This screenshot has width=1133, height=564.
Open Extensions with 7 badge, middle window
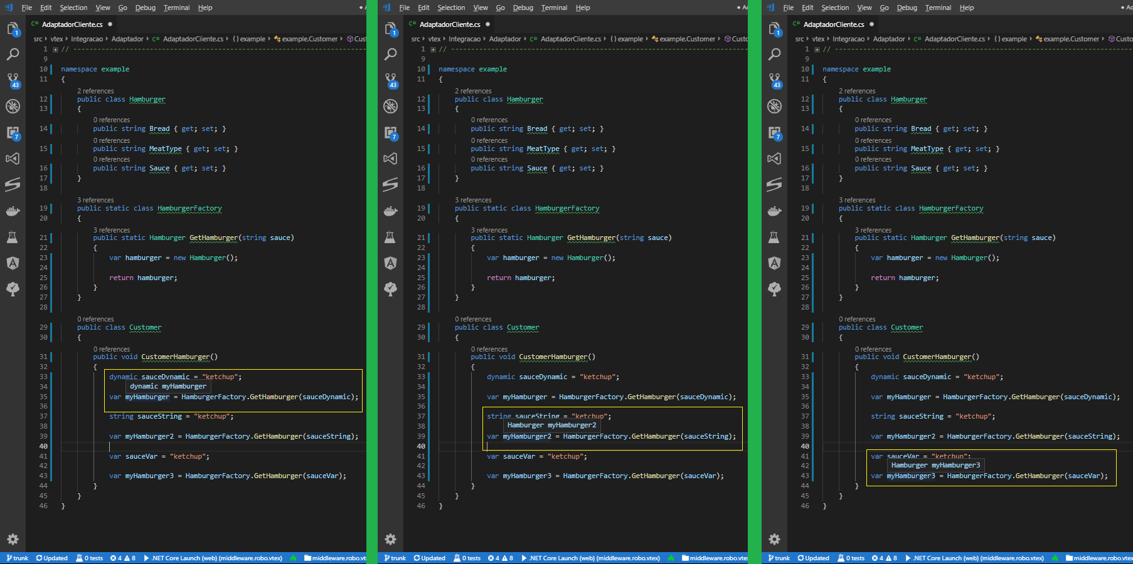(x=390, y=133)
